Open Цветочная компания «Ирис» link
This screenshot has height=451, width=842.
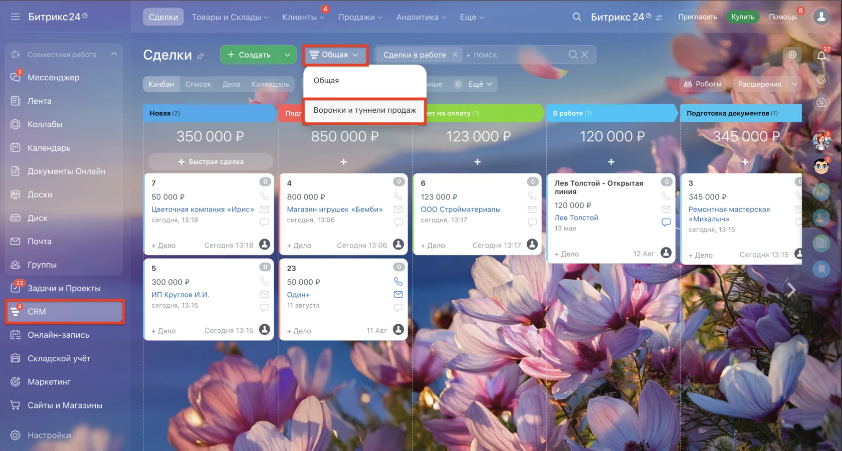202,209
